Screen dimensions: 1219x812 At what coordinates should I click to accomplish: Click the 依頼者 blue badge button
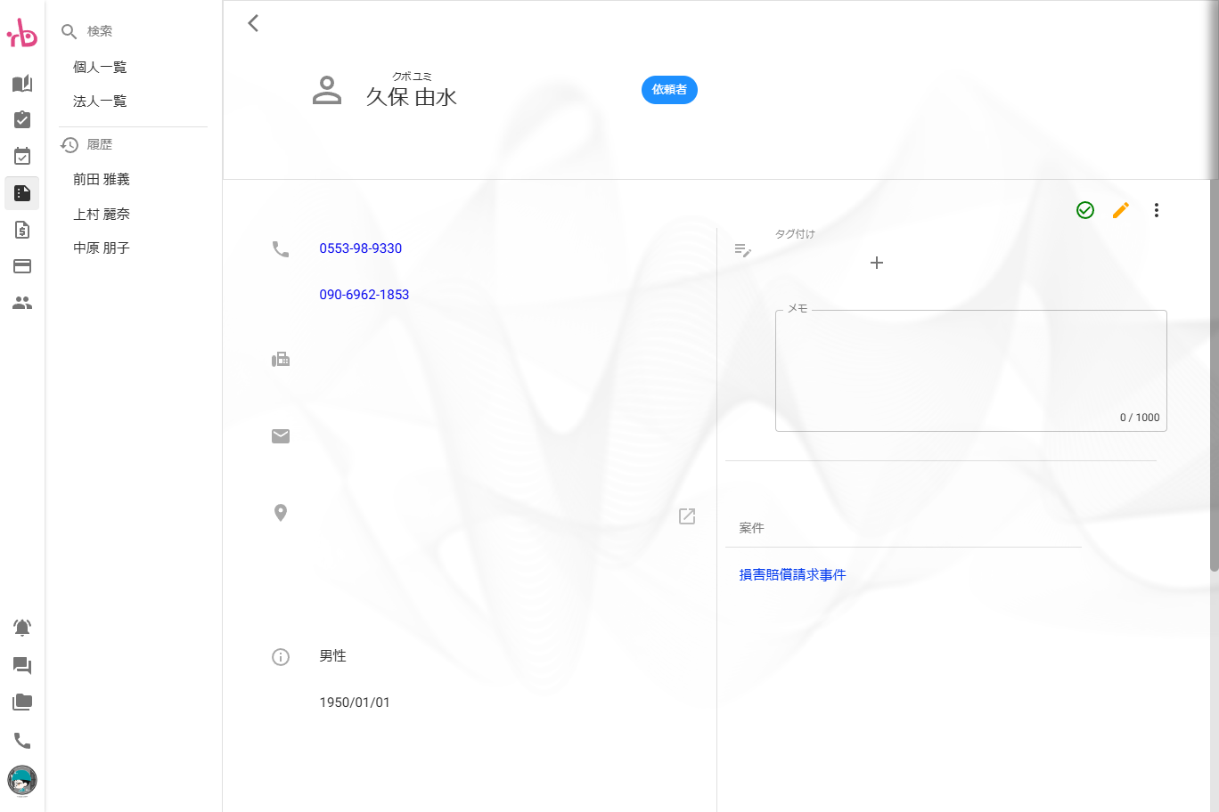669,90
